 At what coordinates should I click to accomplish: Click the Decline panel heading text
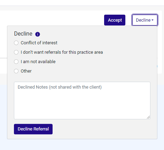tap(23, 34)
